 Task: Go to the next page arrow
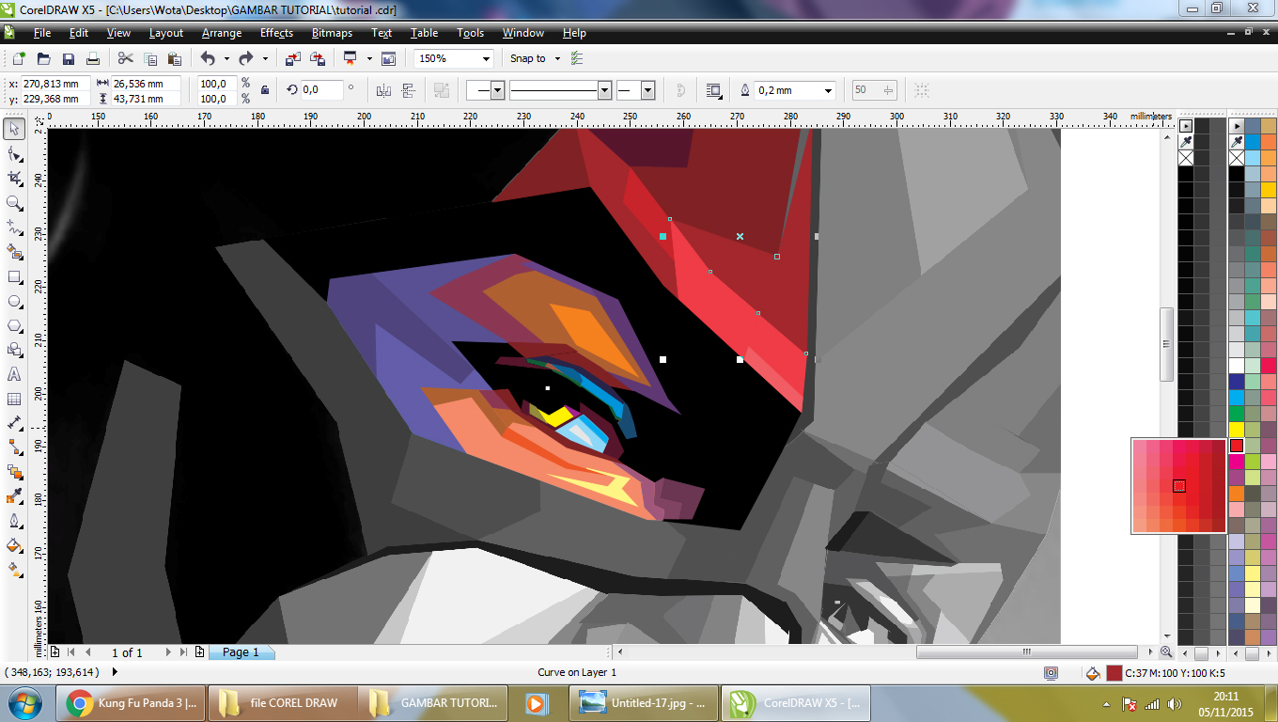pyautogui.click(x=169, y=652)
